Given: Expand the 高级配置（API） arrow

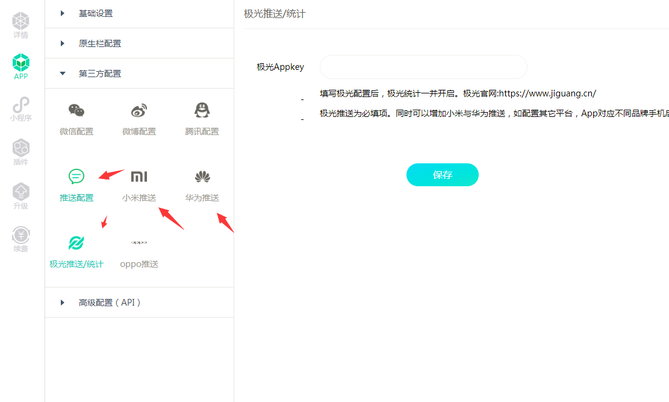Looking at the screenshot, I should (62, 303).
